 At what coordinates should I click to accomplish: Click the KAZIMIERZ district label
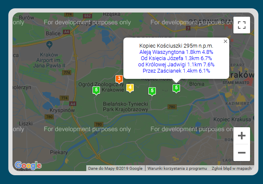click(x=237, y=103)
